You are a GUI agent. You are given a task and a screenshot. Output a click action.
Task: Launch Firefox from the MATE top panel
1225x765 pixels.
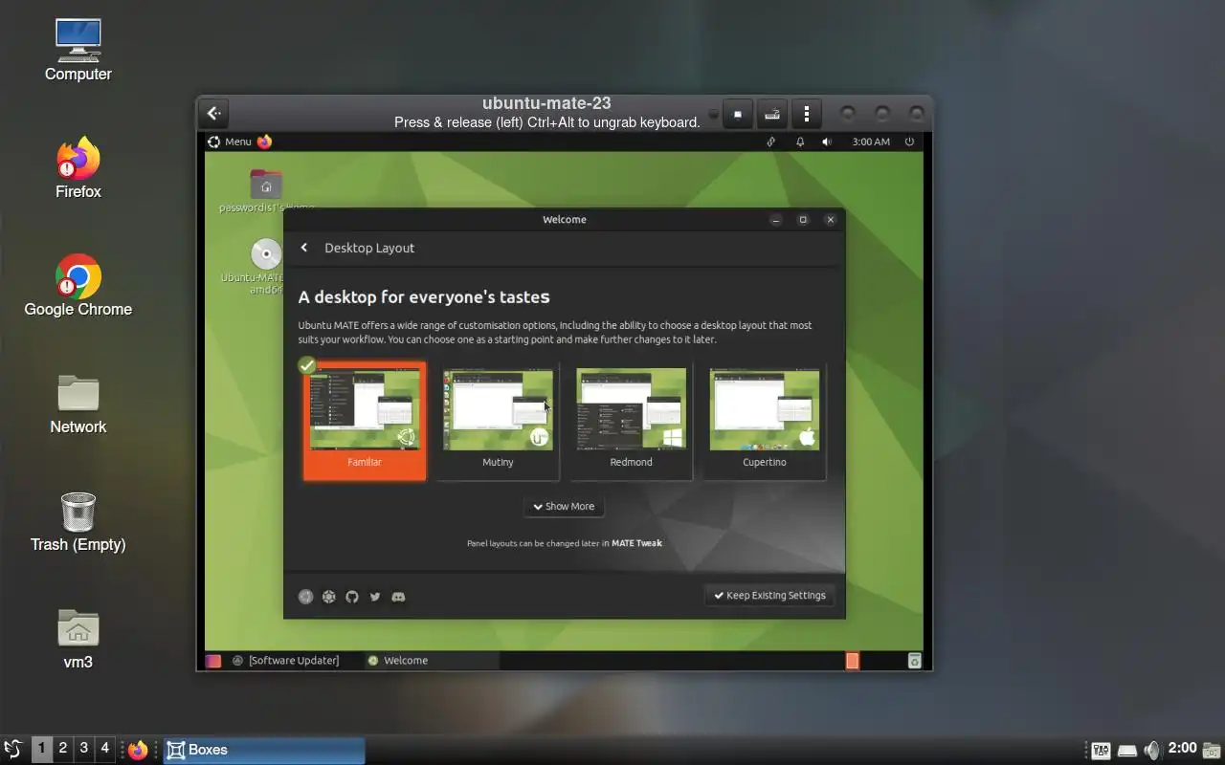tap(264, 142)
